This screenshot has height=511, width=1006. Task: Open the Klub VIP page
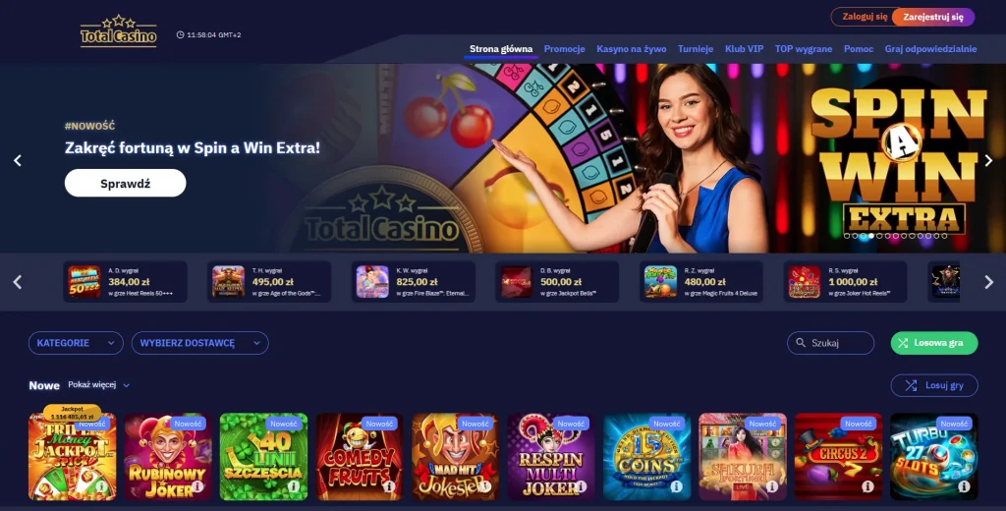coord(745,49)
